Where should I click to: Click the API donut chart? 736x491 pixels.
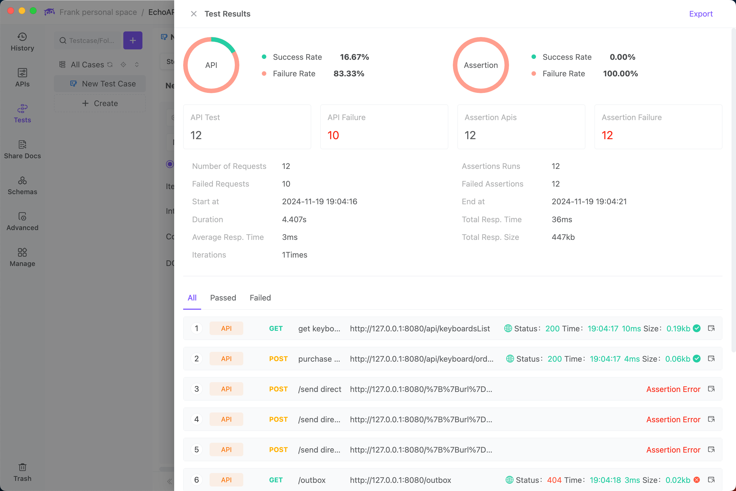click(x=211, y=65)
